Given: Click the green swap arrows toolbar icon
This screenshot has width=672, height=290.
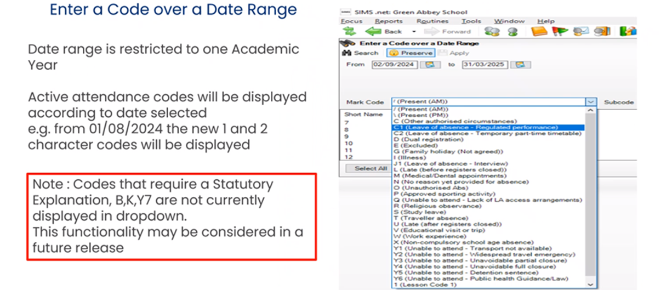Looking at the screenshot, I should [349, 31].
